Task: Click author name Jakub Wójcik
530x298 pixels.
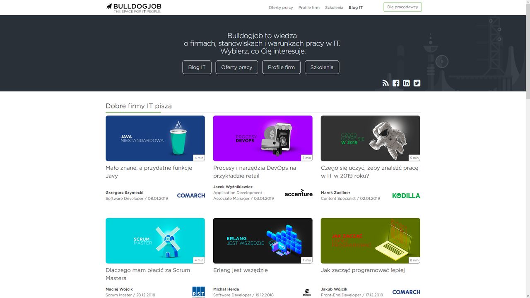Action: coord(334,289)
